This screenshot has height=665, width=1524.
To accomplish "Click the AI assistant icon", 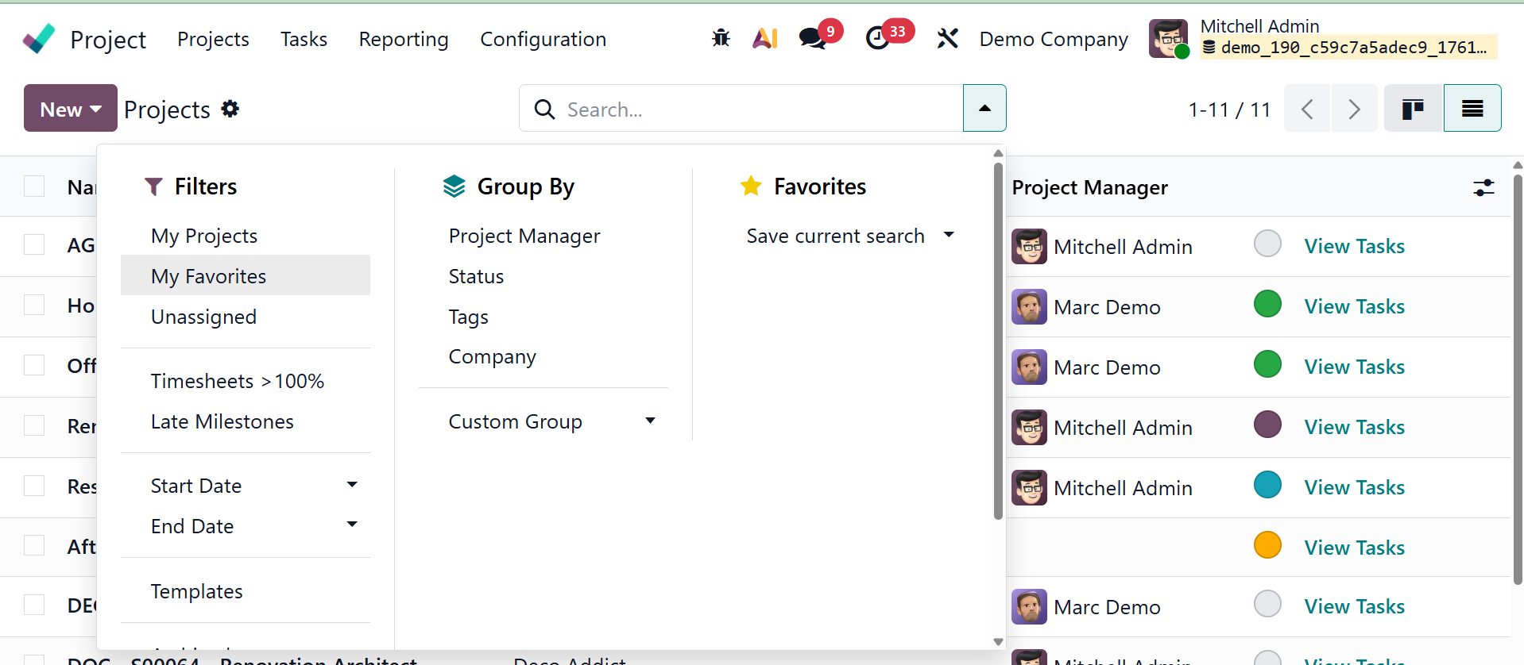I will coord(764,38).
